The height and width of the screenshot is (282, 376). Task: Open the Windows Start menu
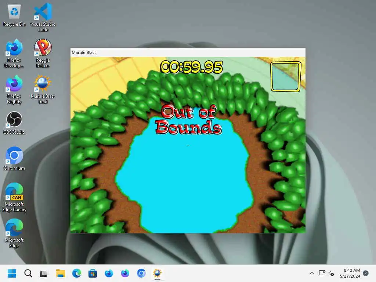tap(12, 273)
